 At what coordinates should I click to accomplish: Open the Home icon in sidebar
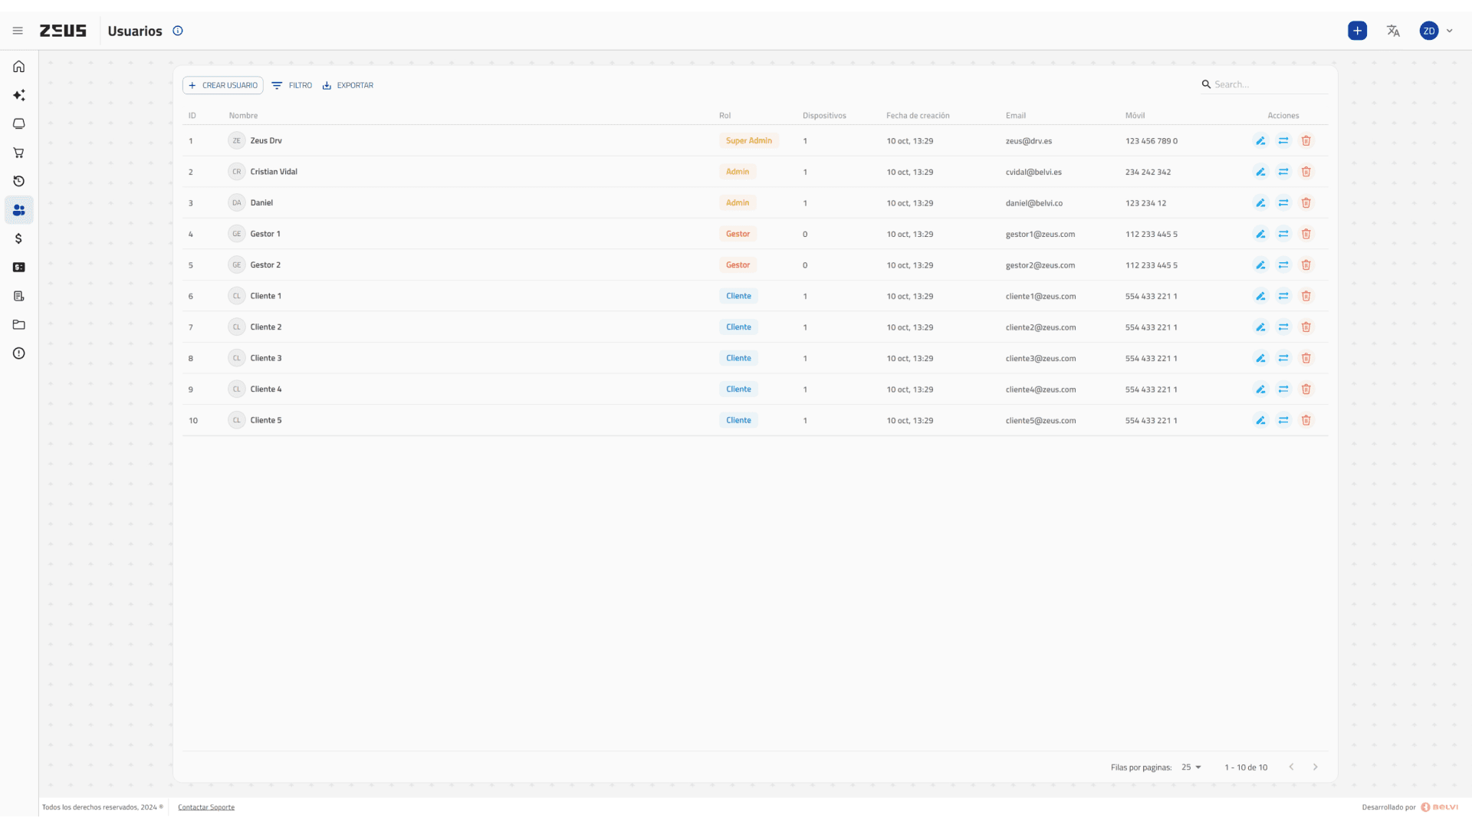tap(18, 67)
